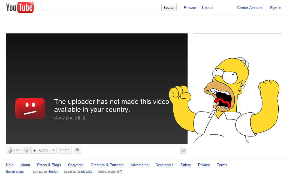This screenshot has height=177, width=290.
Task: Open the video statistics chart icon
Action: point(183,150)
